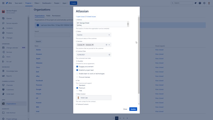Click the Reports sidebar icon
The image size is (213, 120).
tap(3, 76)
